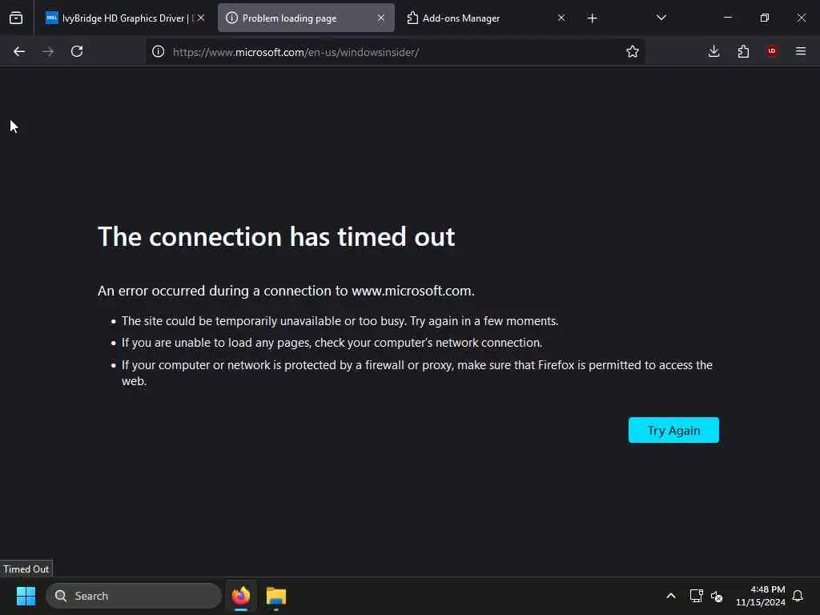The width and height of the screenshot is (820, 615).
Task: Click the bullet about firewall or proxy
Action: coord(416,373)
